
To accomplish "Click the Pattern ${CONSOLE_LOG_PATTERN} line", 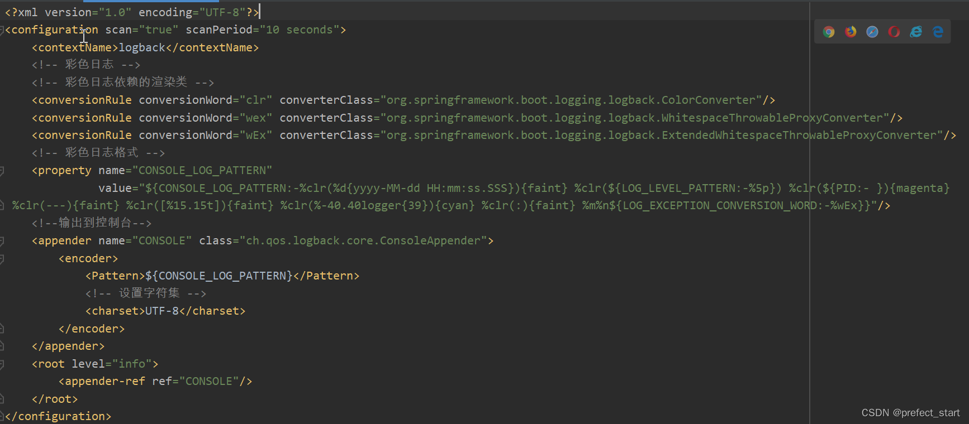I will (x=222, y=276).
